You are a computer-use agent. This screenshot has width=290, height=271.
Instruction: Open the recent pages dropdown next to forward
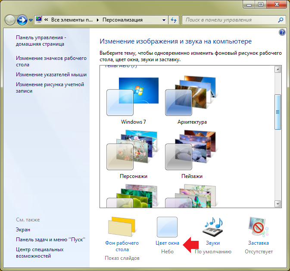[31, 20]
